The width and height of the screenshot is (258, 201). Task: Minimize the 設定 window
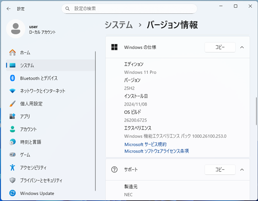point(221,6)
